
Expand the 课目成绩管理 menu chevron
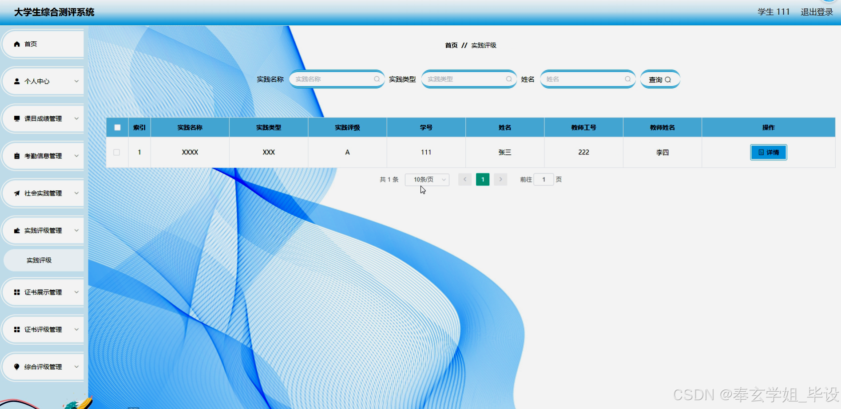click(76, 118)
